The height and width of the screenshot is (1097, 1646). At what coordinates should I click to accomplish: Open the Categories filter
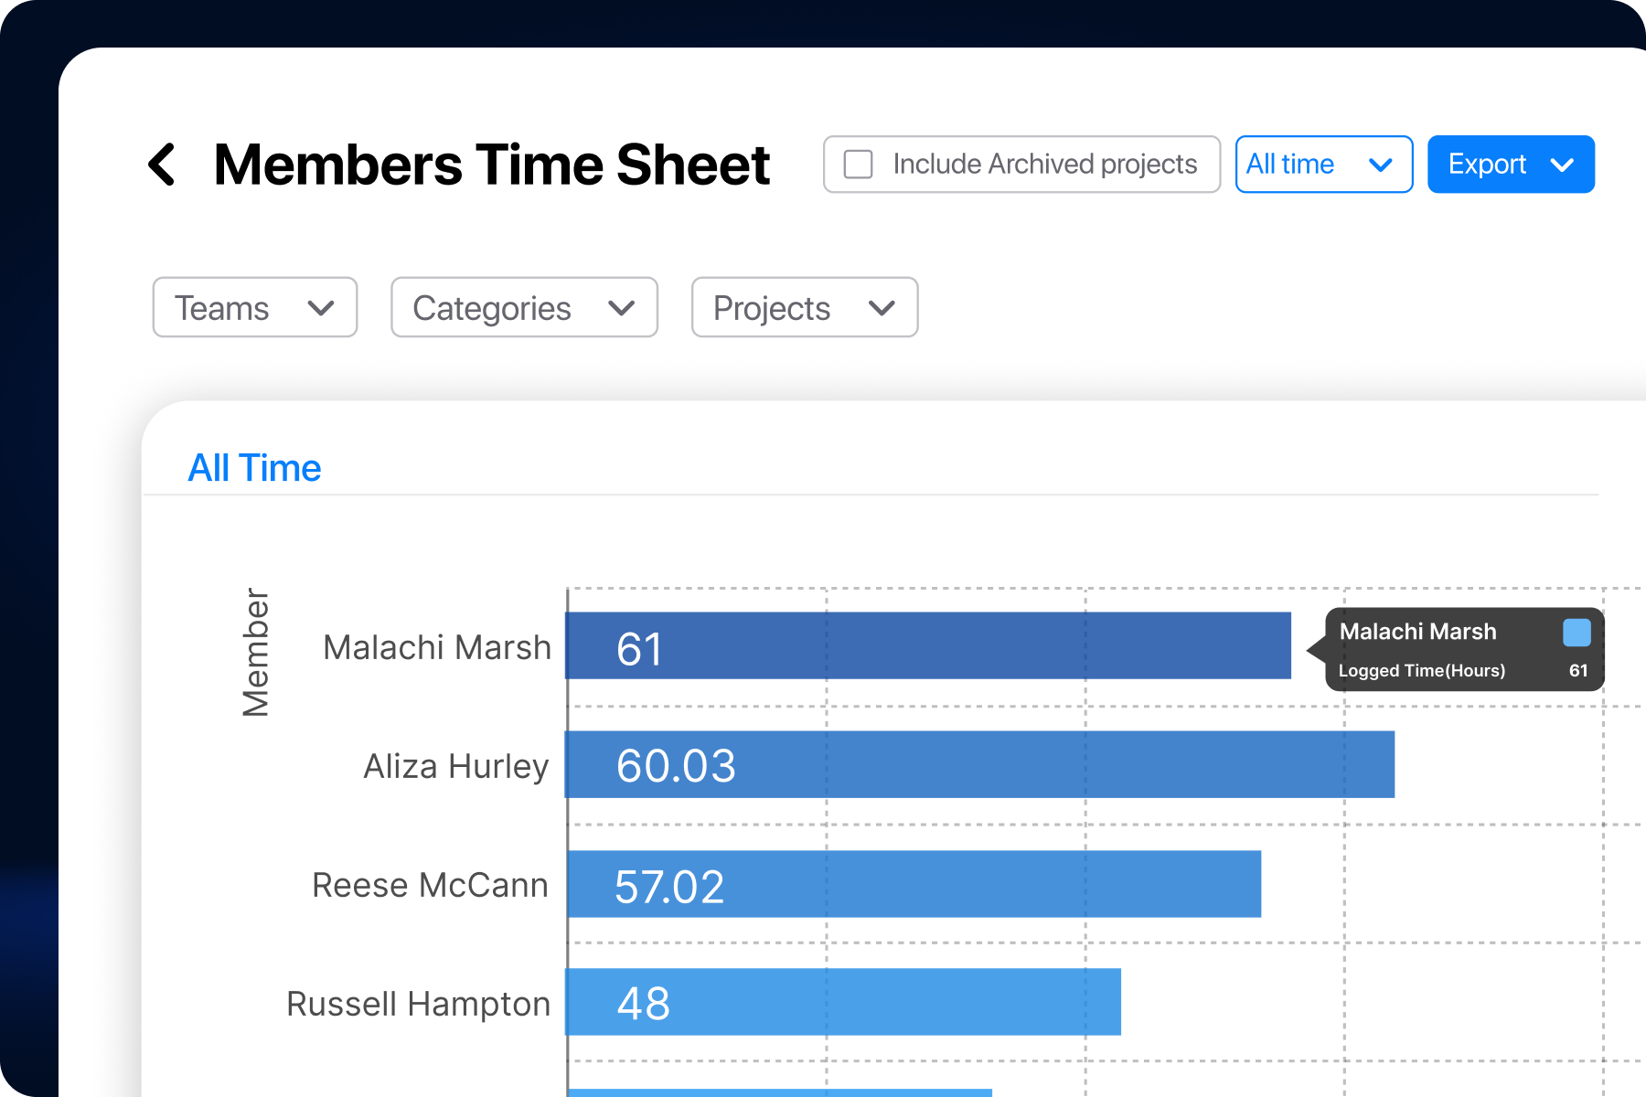[523, 308]
